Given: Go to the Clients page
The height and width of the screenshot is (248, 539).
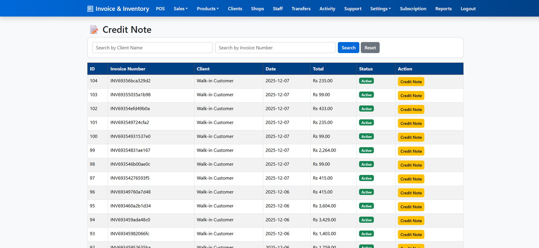Looking at the screenshot, I should 235,9.
